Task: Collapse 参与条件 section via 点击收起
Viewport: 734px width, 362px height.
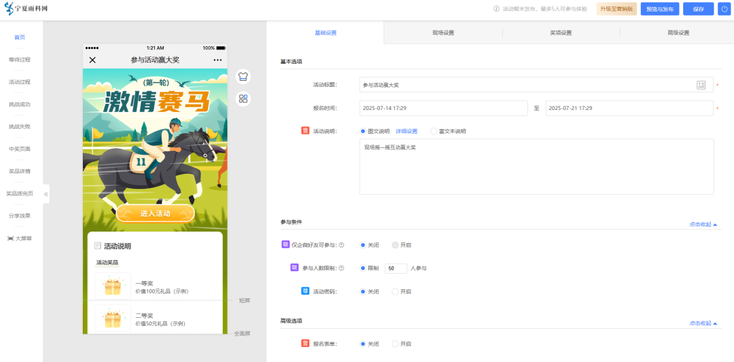Action: point(703,225)
